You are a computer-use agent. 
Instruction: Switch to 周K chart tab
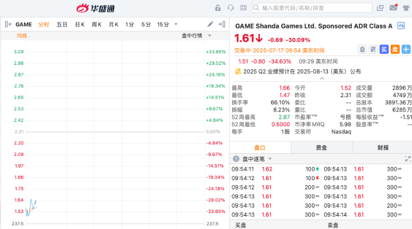(x=97, y=24)
